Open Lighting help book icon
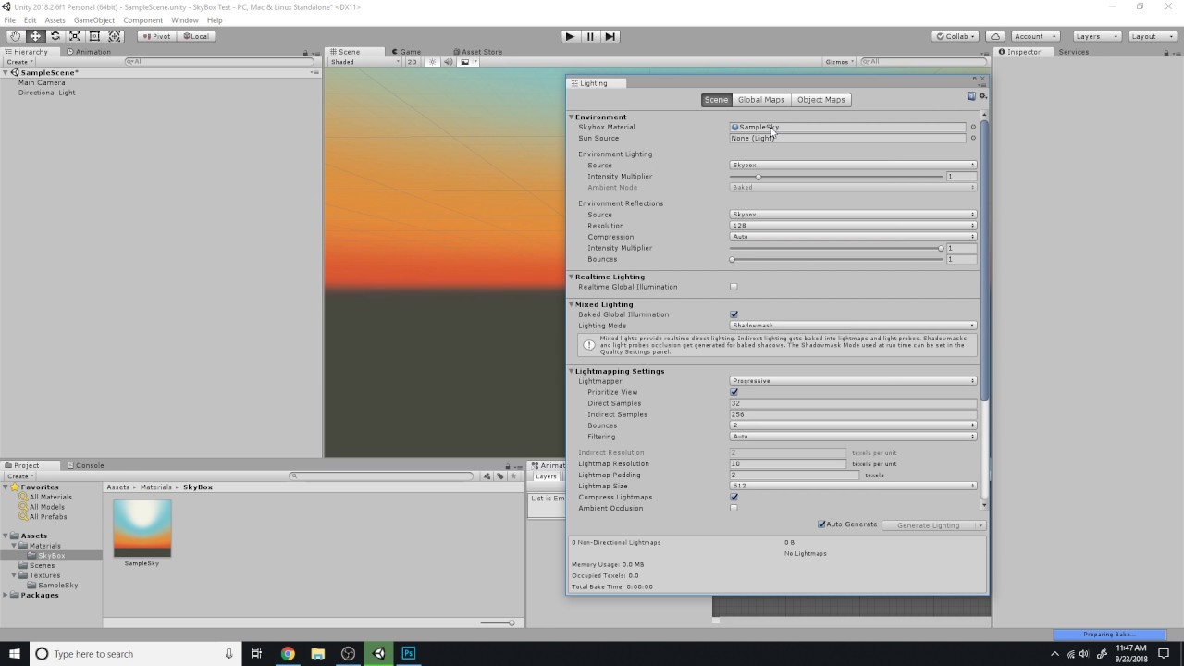Screen dimensions: 1184x666 tap(971, 95)
